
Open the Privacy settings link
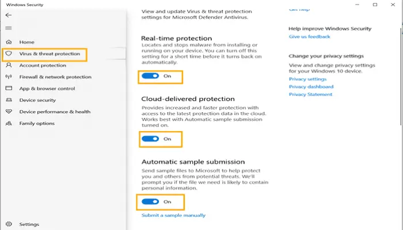307,79
